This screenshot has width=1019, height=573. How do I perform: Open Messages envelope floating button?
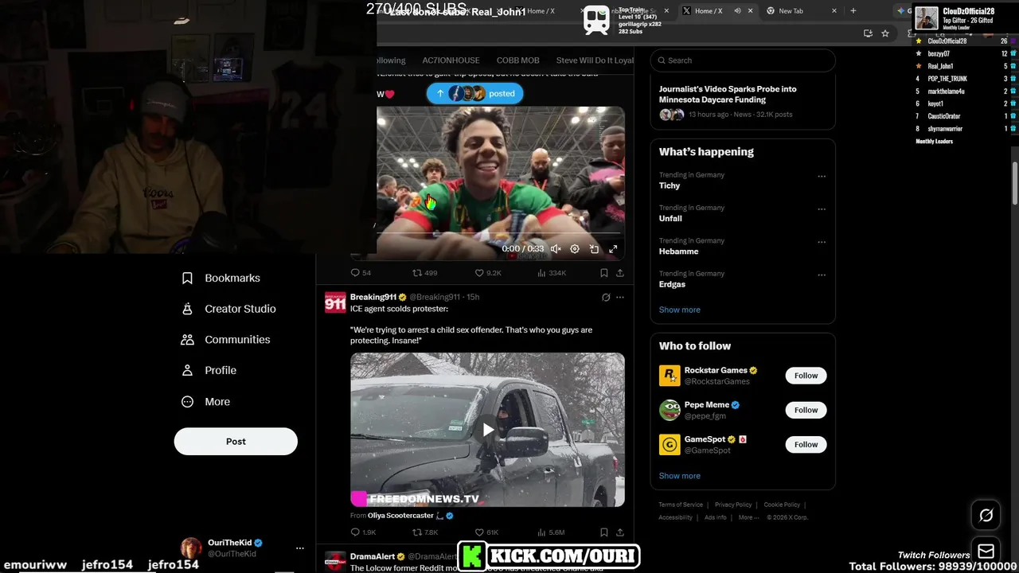tap(986, 552)
